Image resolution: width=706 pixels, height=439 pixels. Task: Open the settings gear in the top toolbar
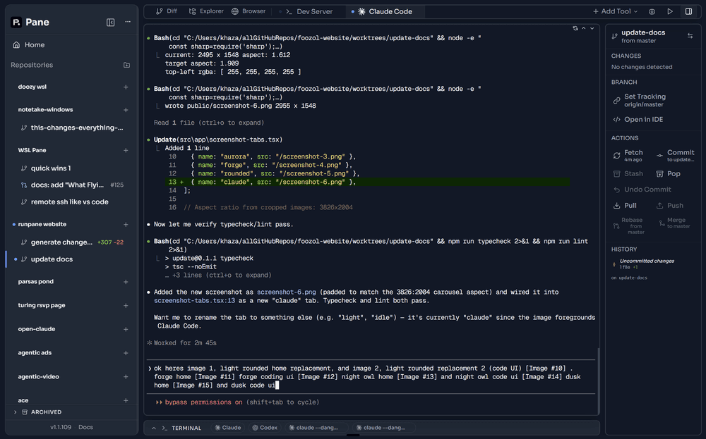tap(652, 11)
